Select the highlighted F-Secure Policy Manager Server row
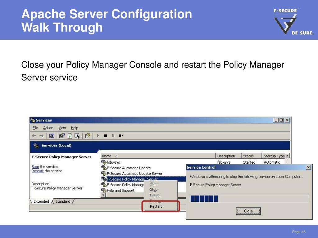Viewport: 318px width, 238px height. point(143,179)
